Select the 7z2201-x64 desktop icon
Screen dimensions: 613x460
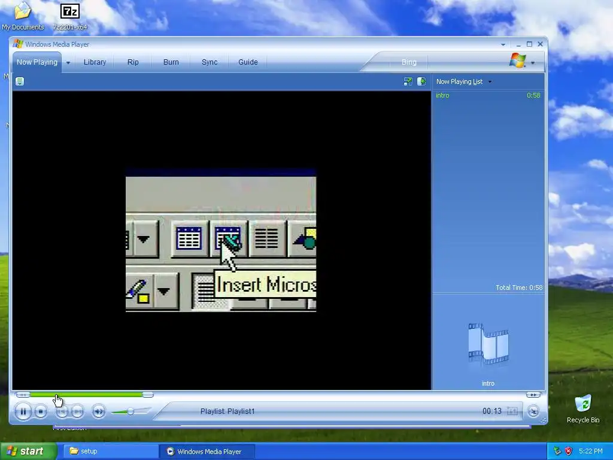tap(70, 16)
